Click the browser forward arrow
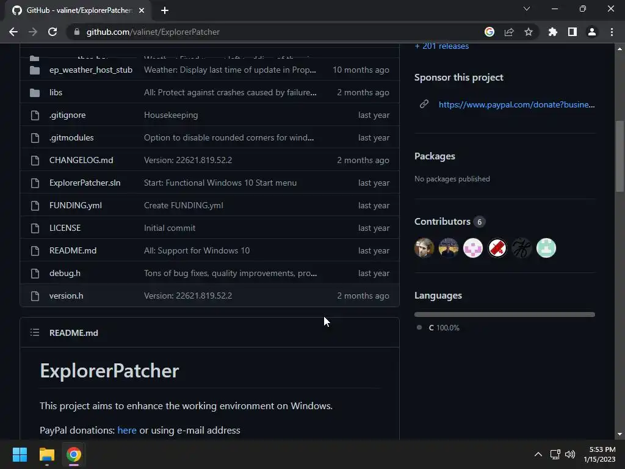Image resolution: width=625 pixels, height=469 pixels. coord(33,32)
